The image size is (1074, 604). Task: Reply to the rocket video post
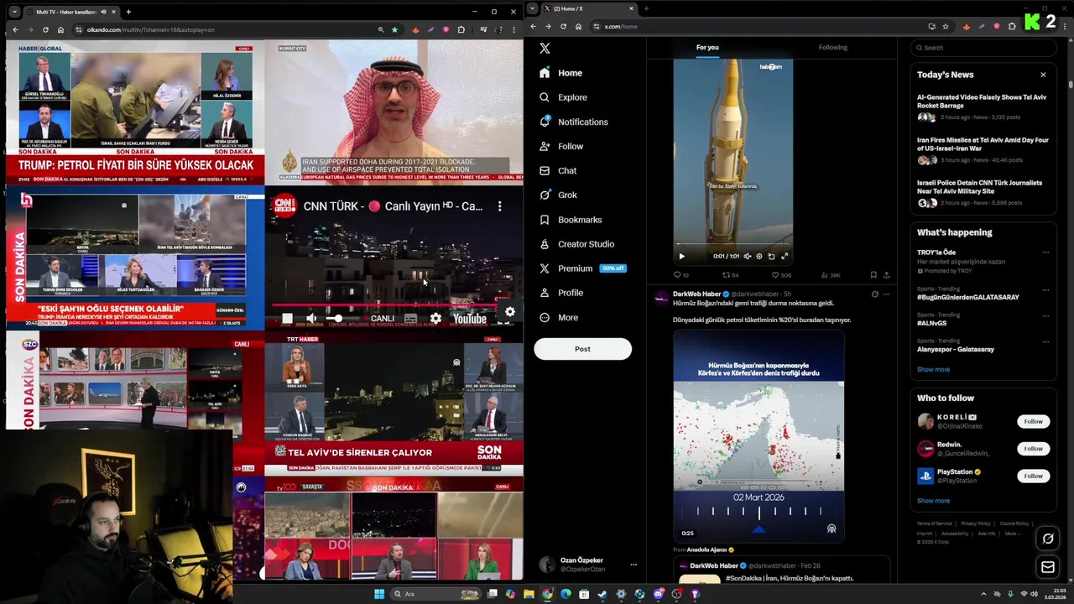tap(680, 275)
